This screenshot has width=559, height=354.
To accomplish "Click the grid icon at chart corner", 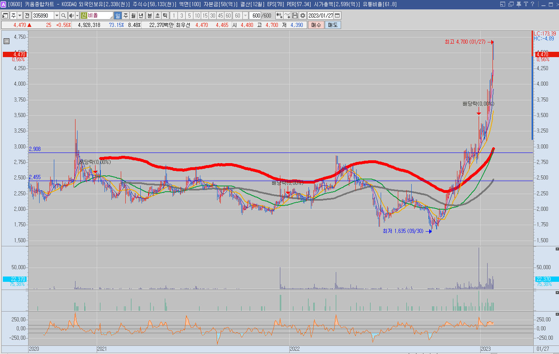I will (x=7, y=41).
